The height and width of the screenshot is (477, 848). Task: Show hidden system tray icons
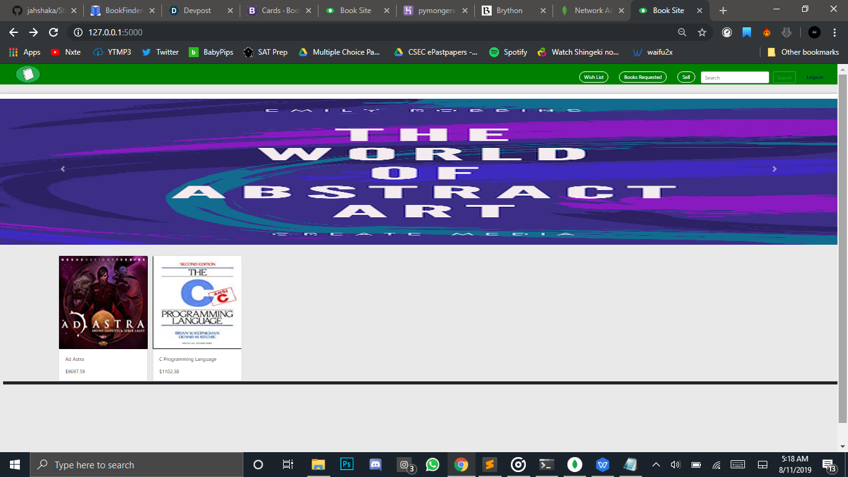pos(656,465)
